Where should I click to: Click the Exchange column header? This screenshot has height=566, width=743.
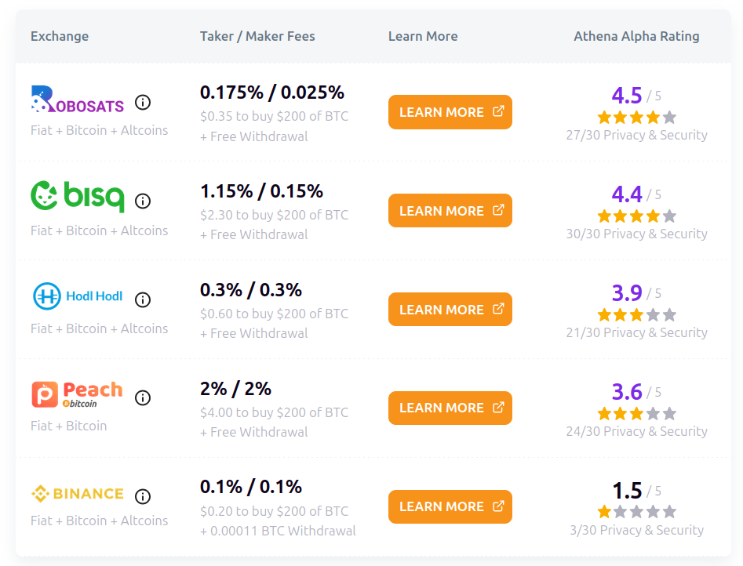[x=60, y=37]
